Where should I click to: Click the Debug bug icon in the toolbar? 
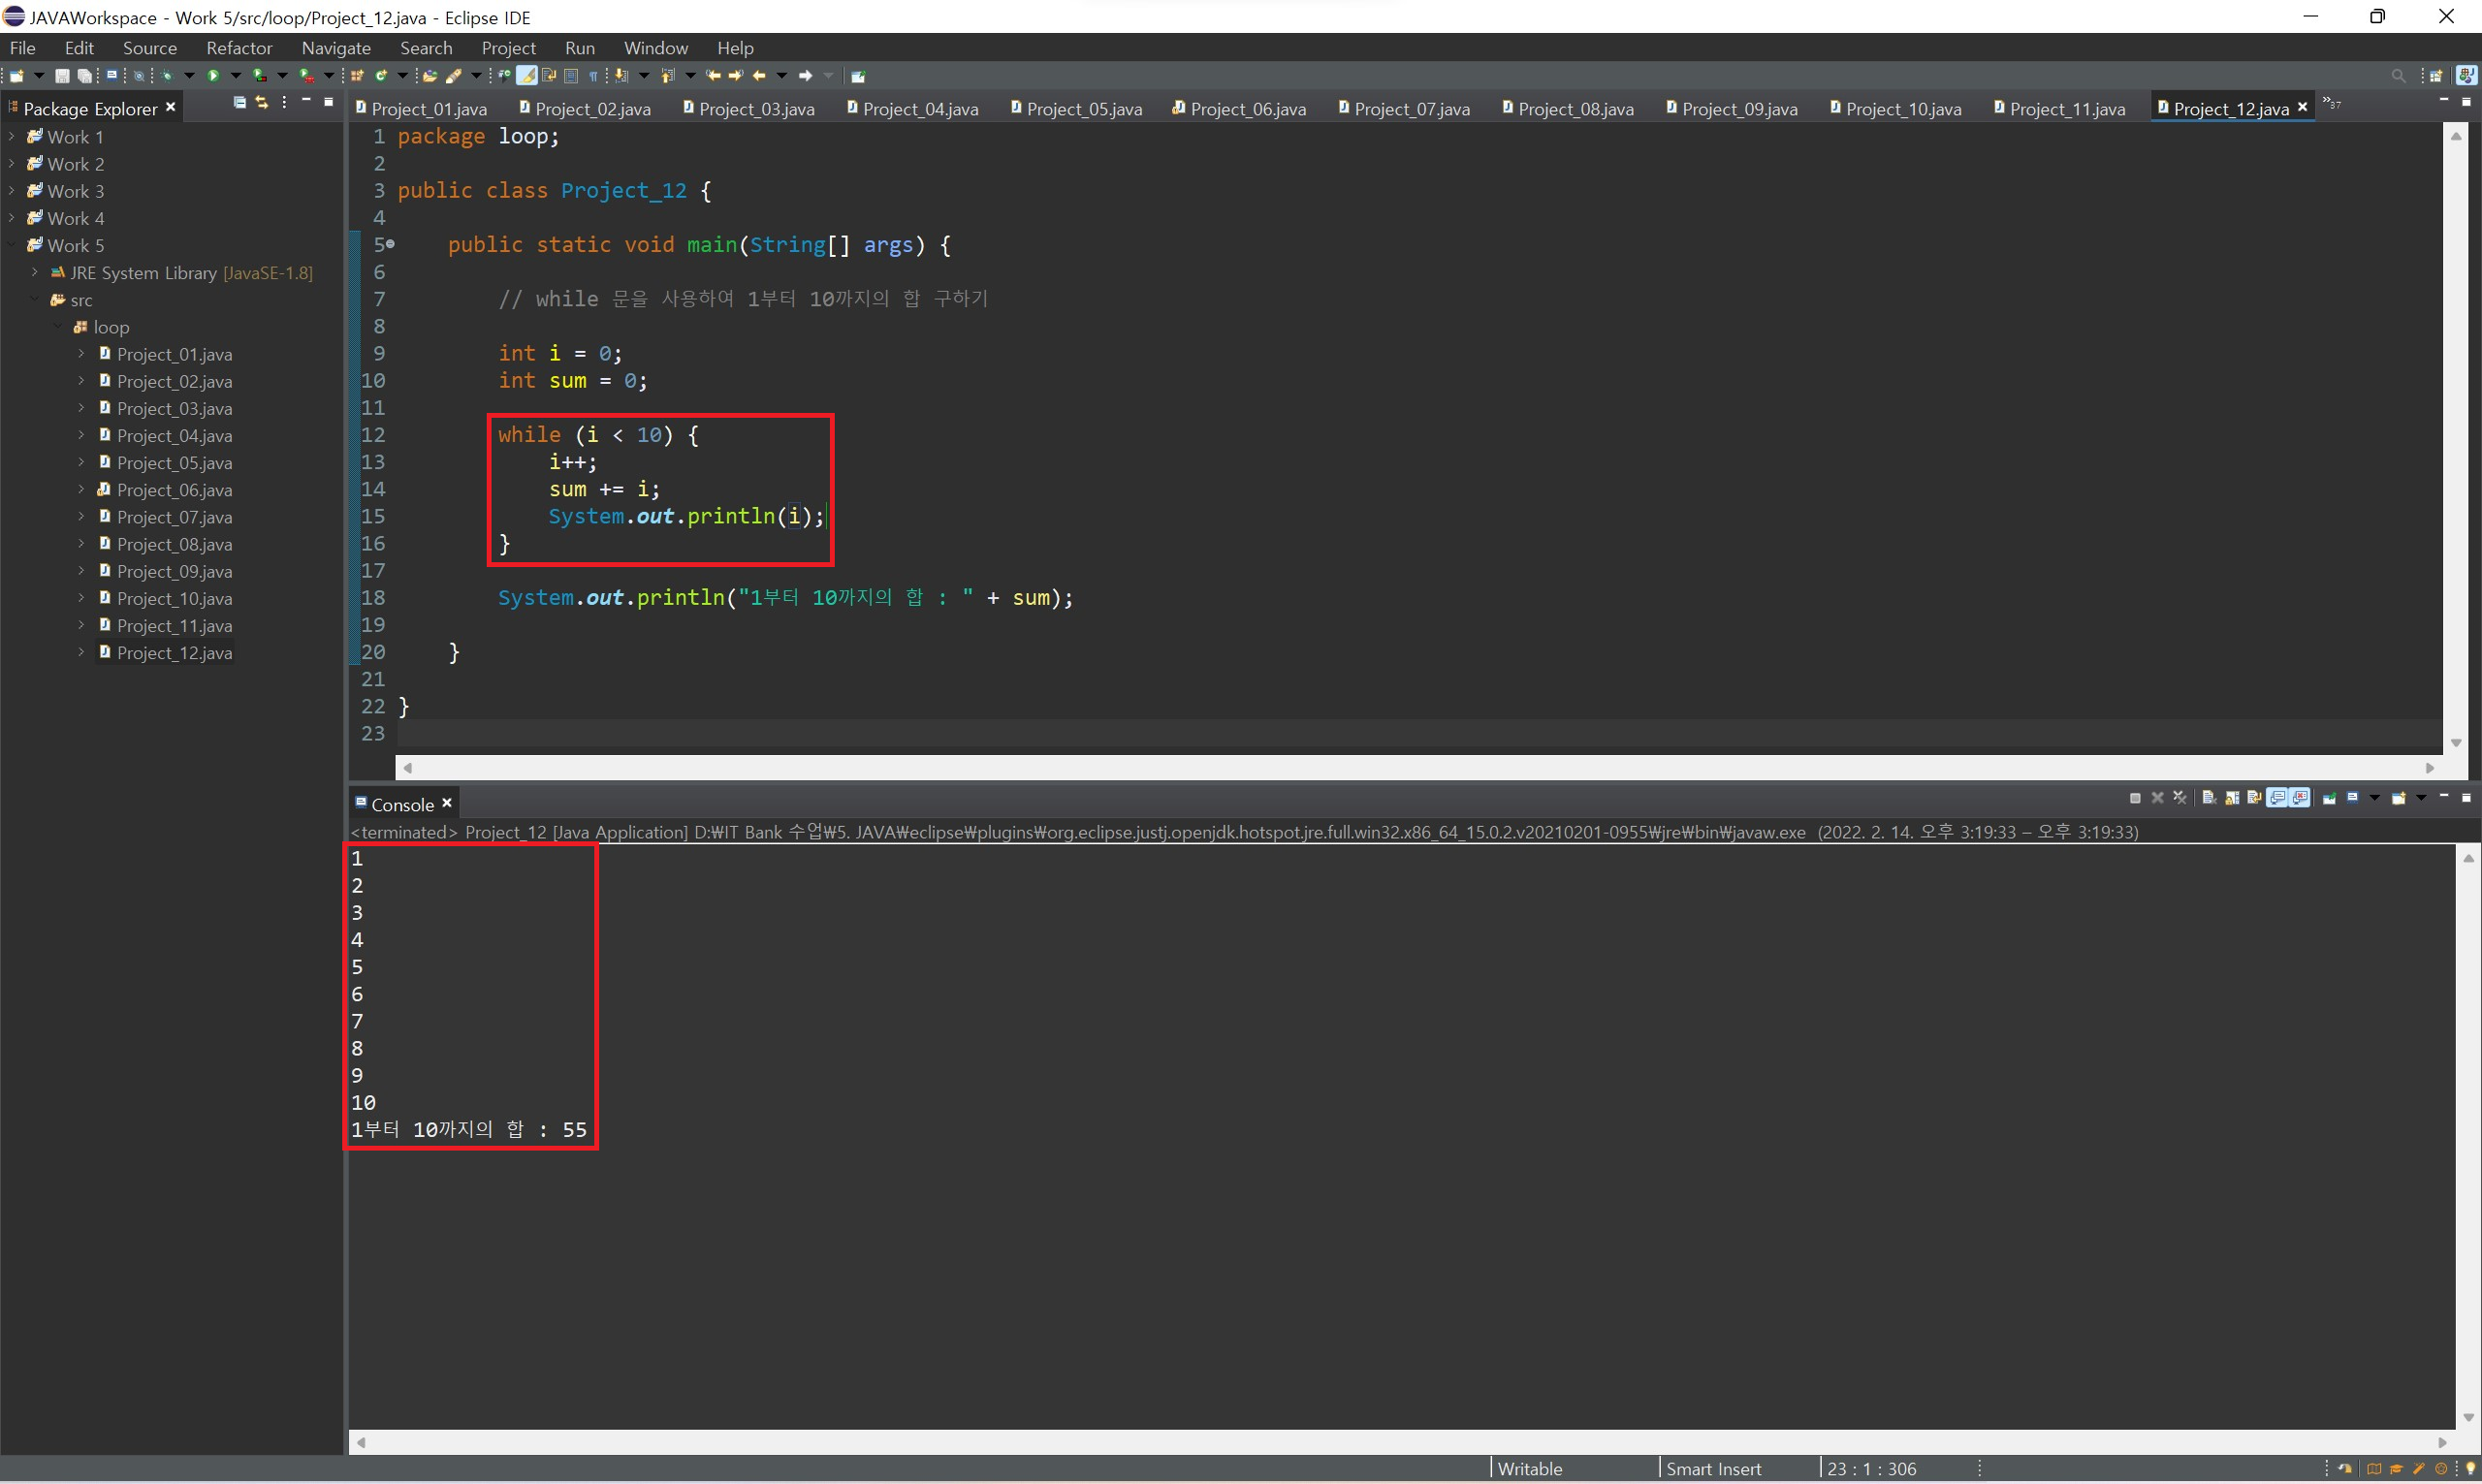tap(167, 76)
